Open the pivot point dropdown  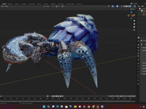(54, 6)
